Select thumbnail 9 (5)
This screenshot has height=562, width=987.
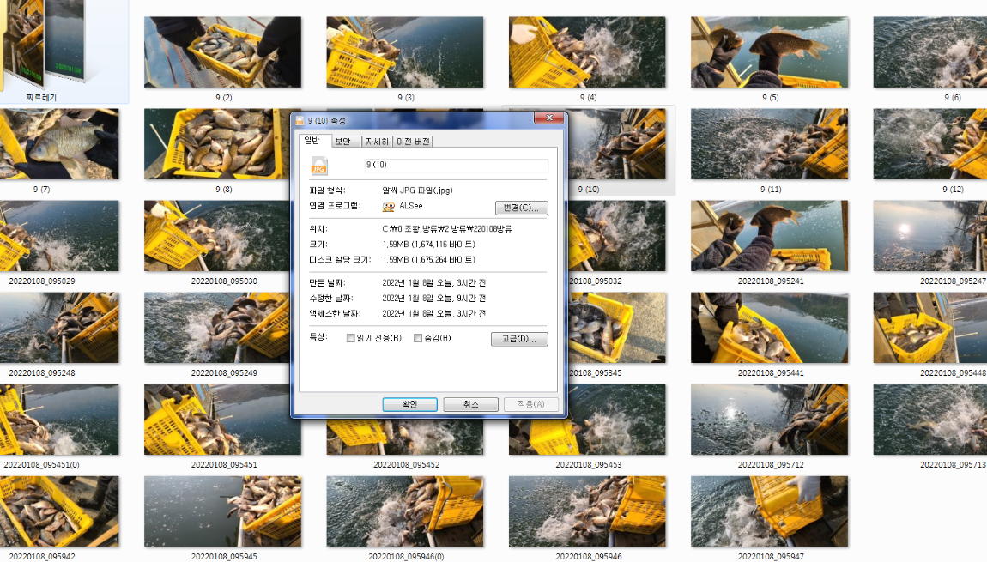pyautogui.click(x=769, y=52)
